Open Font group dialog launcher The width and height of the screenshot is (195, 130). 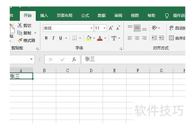tap(121, 49)
